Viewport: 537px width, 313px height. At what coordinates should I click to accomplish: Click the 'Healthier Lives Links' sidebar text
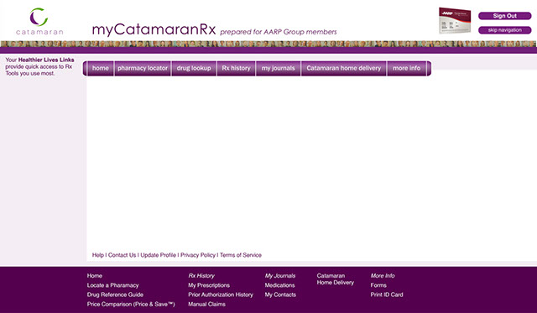coord(46,60)
